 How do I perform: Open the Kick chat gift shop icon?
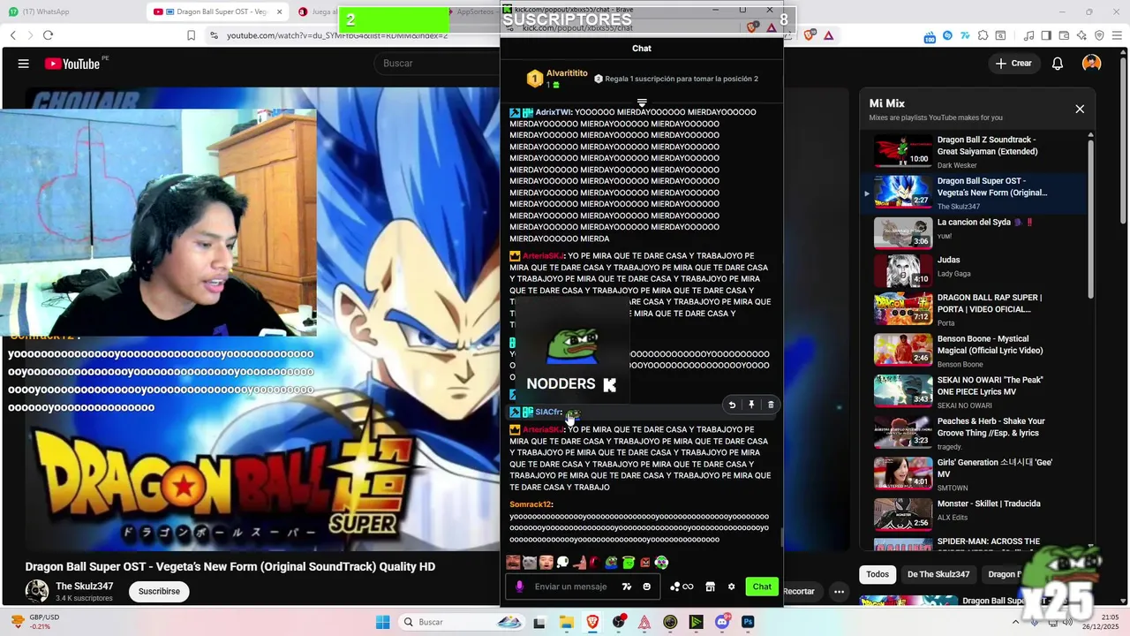[x=710, y=587]
